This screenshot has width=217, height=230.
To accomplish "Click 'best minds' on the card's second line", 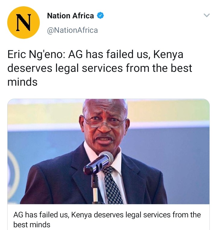I will pyautogui.click(x=32, y=225).
